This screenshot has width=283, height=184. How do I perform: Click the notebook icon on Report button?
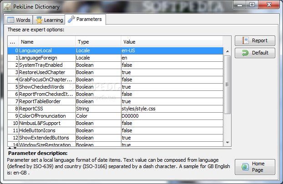click(x=245, y=40)
